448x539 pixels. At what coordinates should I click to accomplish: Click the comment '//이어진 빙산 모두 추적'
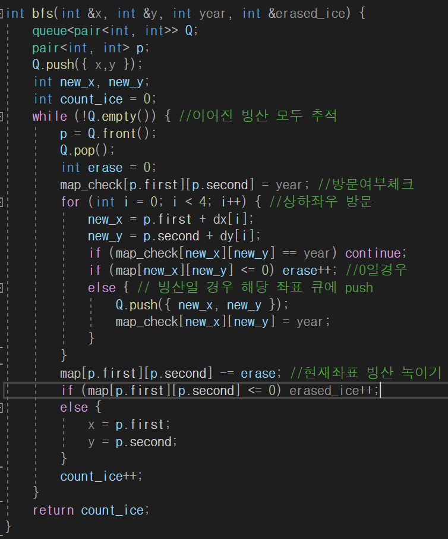(x=258, y=116)
